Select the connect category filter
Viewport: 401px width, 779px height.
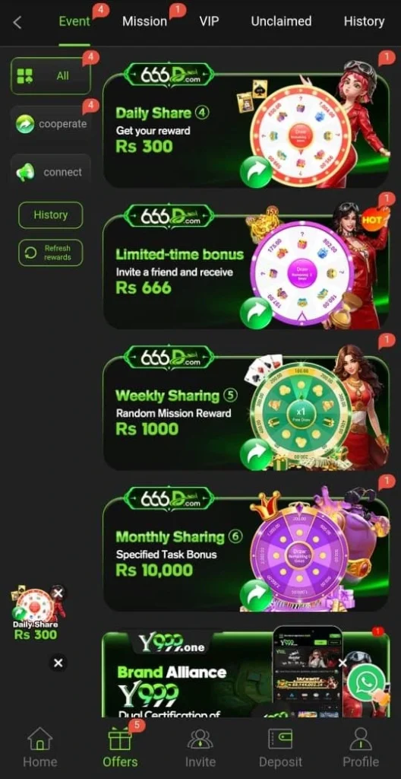coord(51,173)
